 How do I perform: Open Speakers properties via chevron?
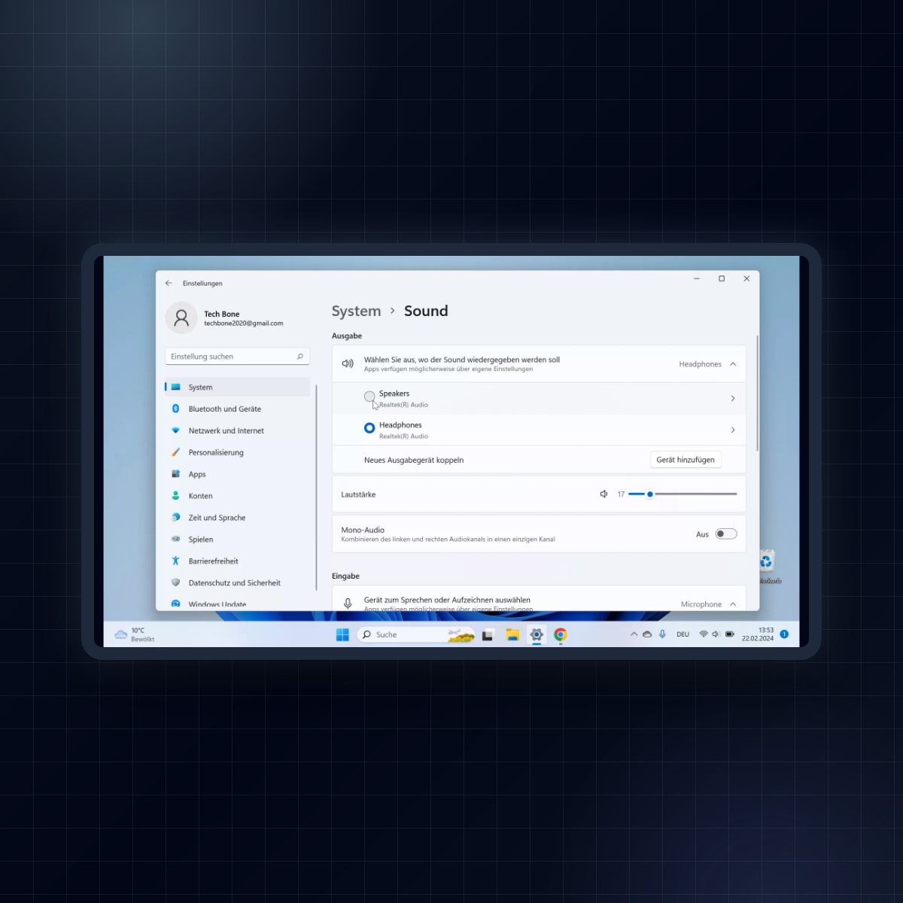coord(733,399)
